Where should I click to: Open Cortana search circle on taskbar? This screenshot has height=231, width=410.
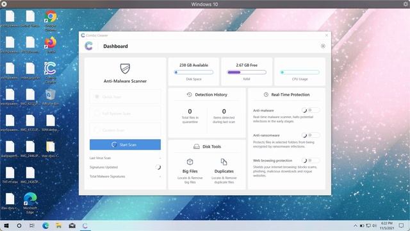coord(19,225)
